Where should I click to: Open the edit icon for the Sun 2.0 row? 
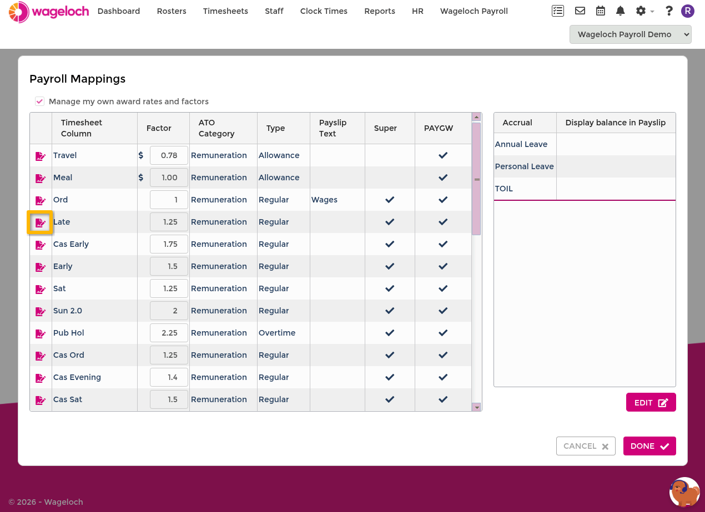point(41,311)
